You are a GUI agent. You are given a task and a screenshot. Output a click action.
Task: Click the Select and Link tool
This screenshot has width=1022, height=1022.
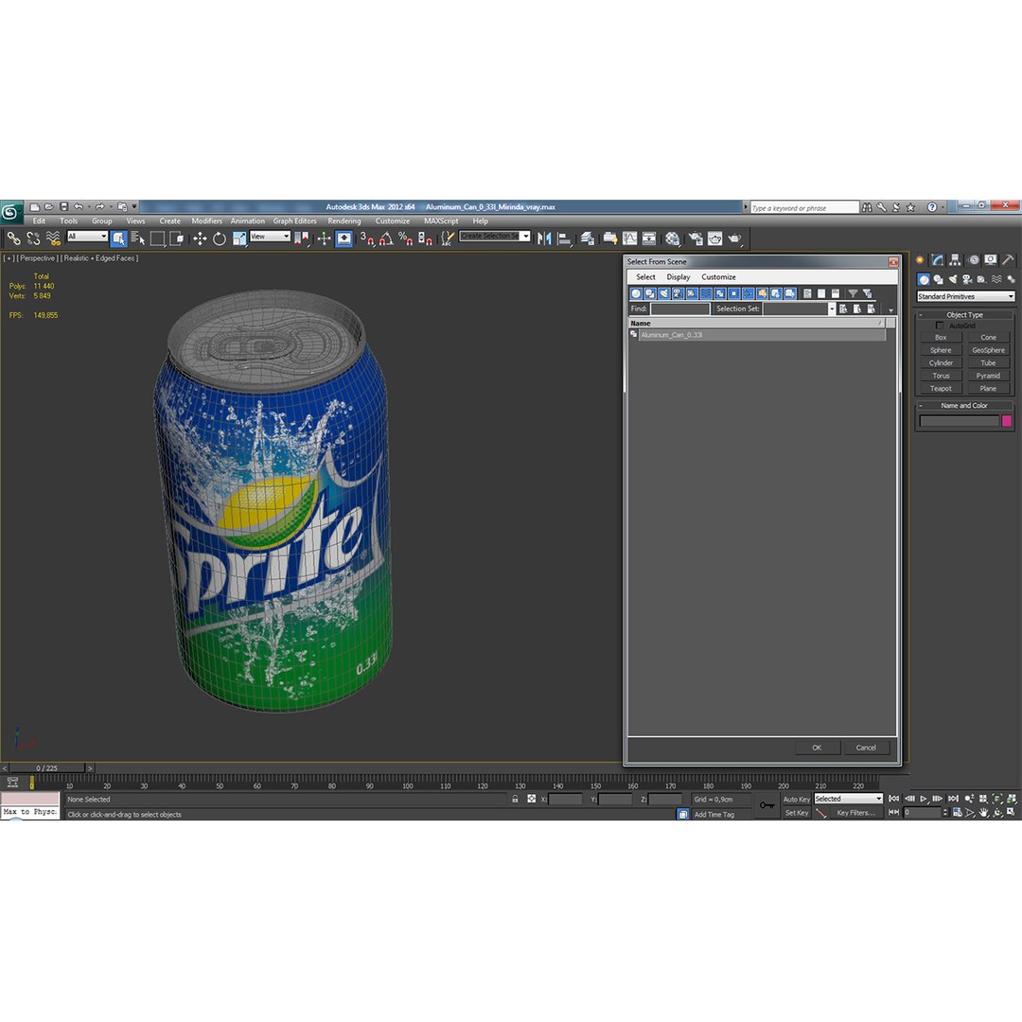13,238
